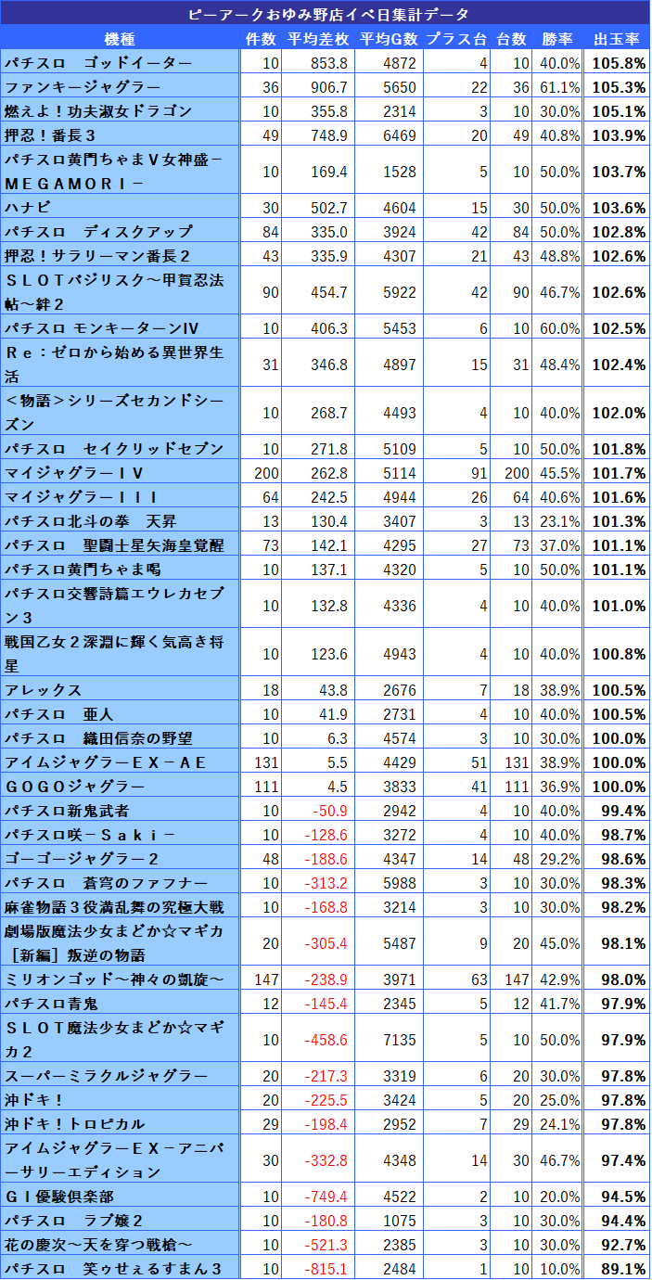The width and height of the screenshot is (652, 1280).
Task: Select the スーパーミラクルジャグラー machine name
Action: [x=106, y=1076]
